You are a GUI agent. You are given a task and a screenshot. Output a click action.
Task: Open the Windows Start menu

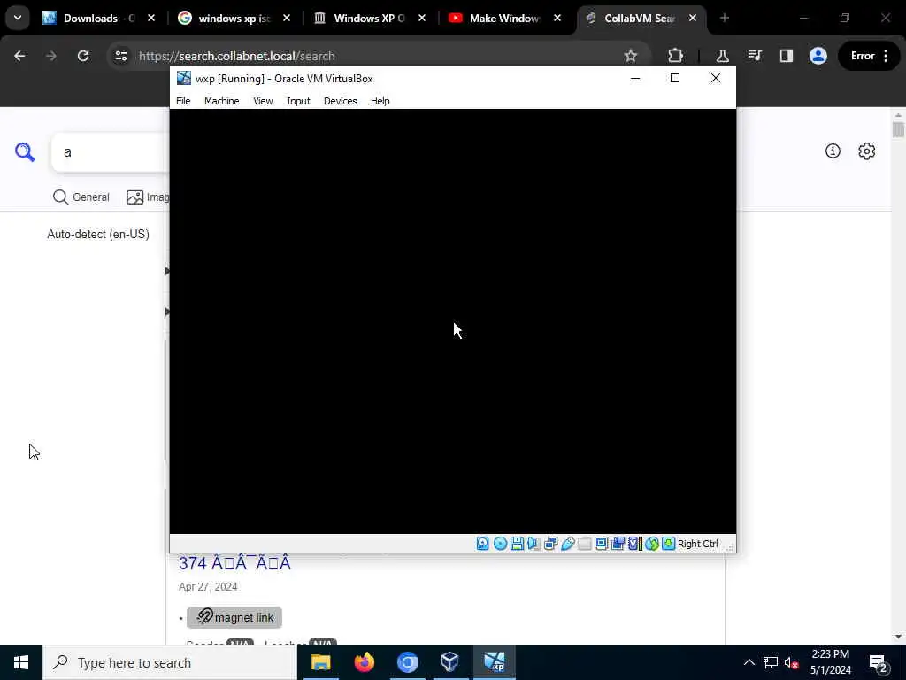pos(21,662)
